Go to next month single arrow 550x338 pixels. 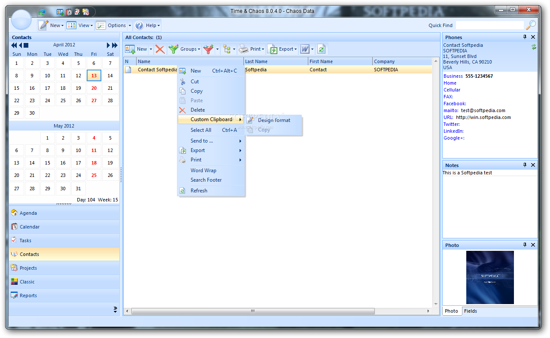point(109,45)
